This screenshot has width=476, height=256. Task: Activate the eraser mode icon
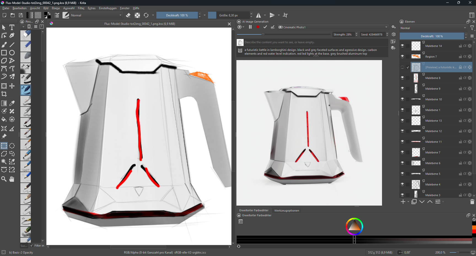coord(128,15)
